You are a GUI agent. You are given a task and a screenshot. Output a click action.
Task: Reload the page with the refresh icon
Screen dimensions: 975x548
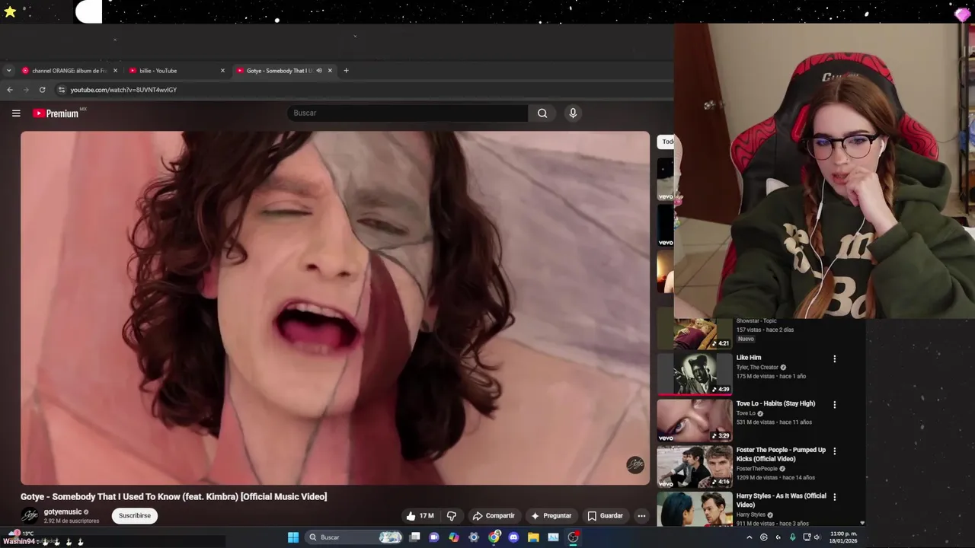42,90
